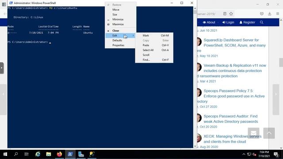
Task: Click the back-to-top arrow button
Action: coord(269,133)
